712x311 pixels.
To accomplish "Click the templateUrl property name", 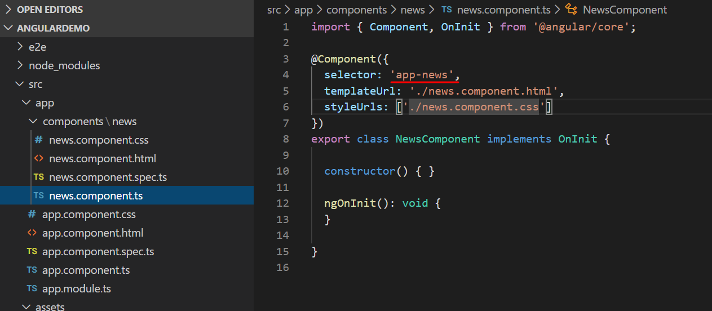I will click(x=360, y=91).
